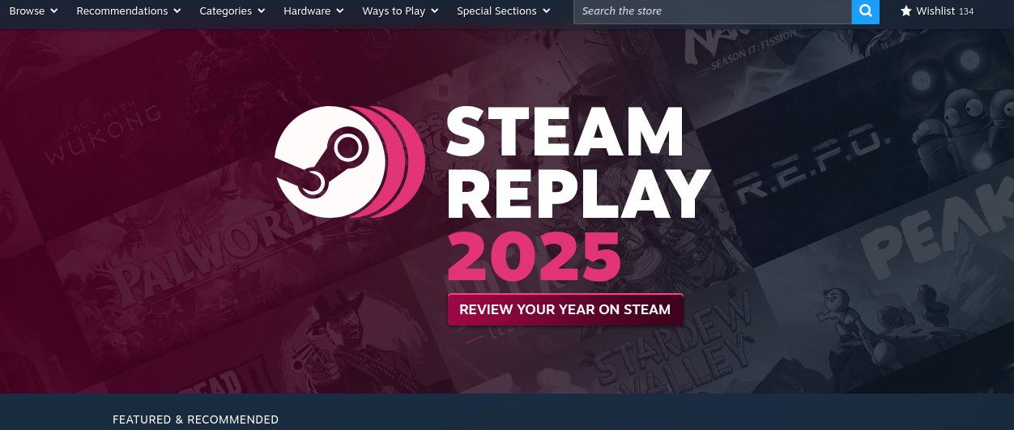Expand the Special Sections chevron

coord(547,11)
